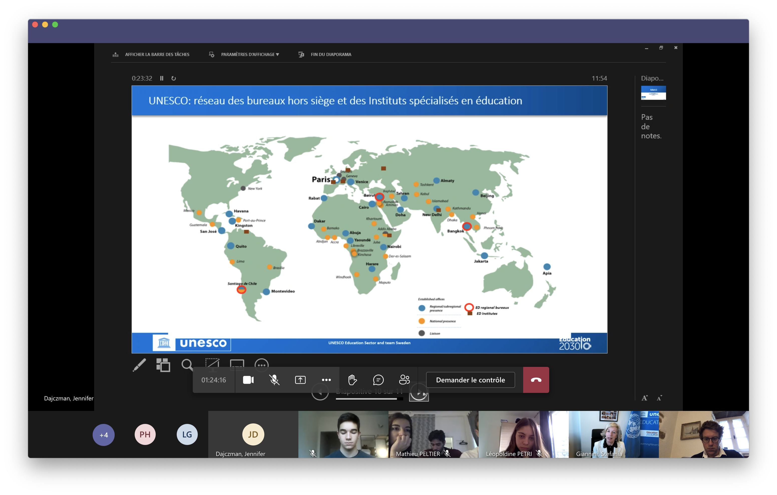Raise your hand in the meeting
Image resolution: width=777 pixels, height=495 pixels.
(352, 380)
